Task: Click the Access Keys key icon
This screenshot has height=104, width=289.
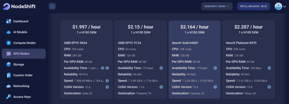Action: pos(8,97)
